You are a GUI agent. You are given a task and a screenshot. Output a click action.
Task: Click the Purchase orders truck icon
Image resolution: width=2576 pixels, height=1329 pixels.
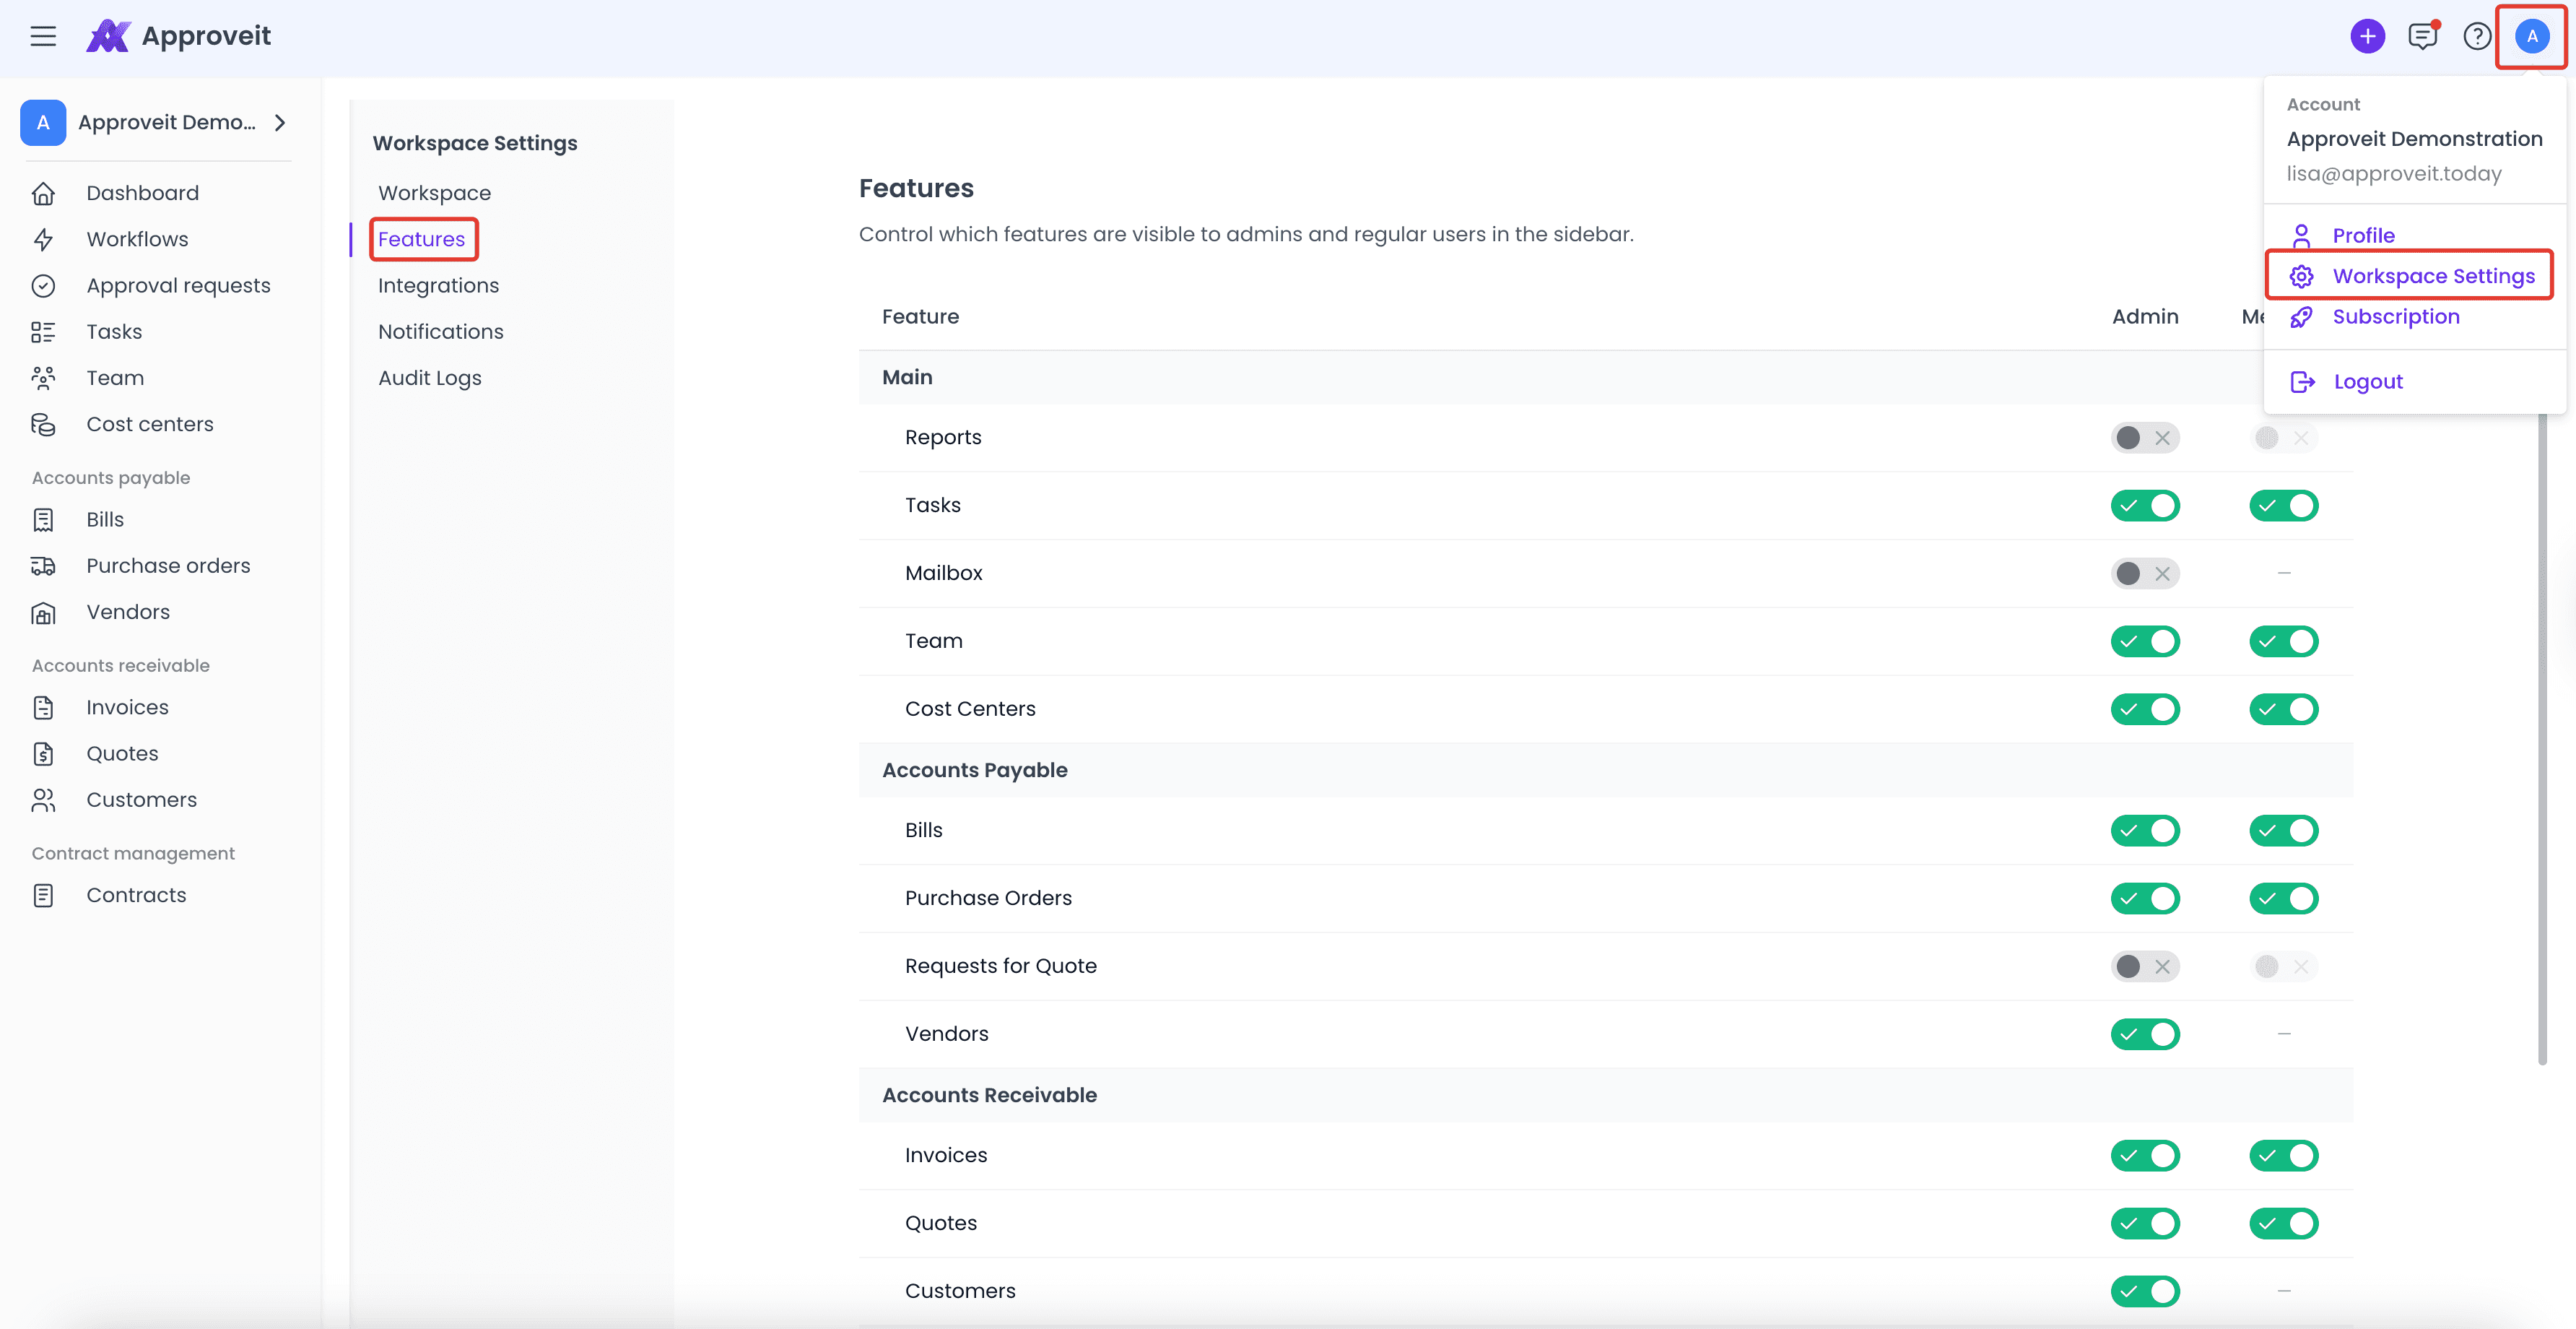(x=43, y=566)
